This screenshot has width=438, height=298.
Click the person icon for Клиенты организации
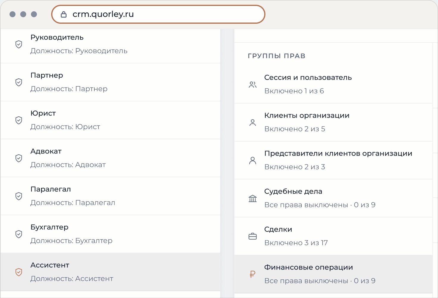click(x=253, y=123)
